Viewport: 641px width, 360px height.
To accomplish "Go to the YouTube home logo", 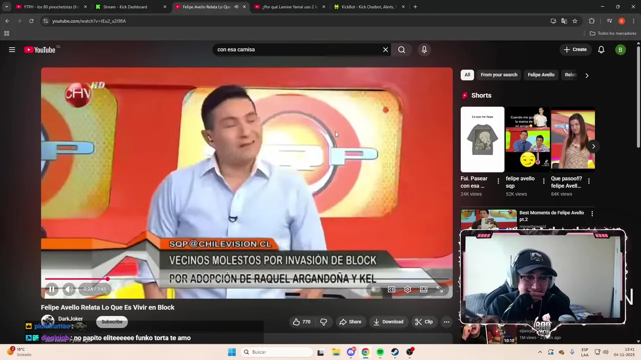I will click(x=40, y=49).
